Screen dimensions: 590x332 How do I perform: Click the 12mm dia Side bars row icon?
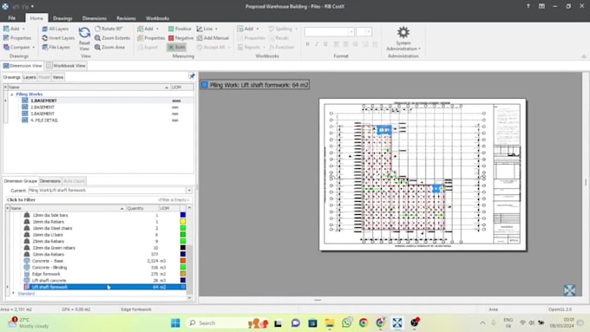(27, 215)
